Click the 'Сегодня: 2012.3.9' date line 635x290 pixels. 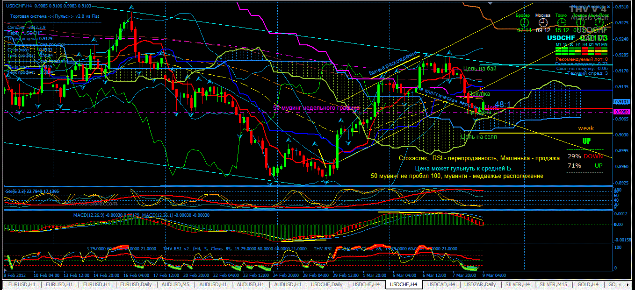click(x=26, y=27)
